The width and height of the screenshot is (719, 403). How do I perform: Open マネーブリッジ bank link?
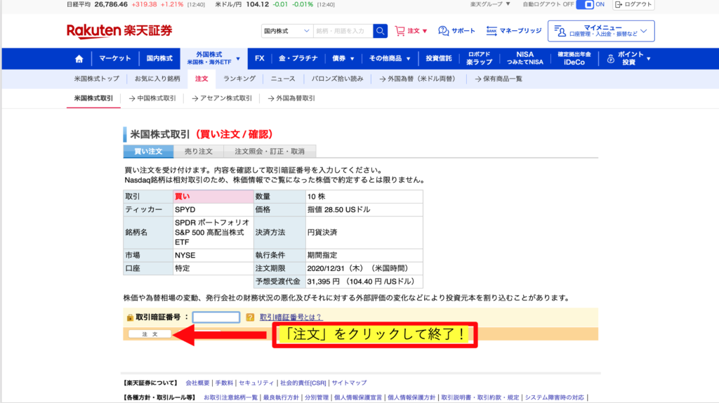click(x=513, y=31)
